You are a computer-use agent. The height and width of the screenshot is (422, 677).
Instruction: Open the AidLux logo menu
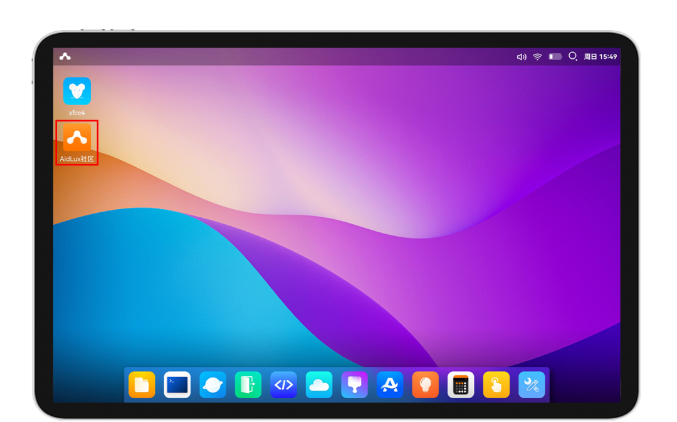point(65,56)
